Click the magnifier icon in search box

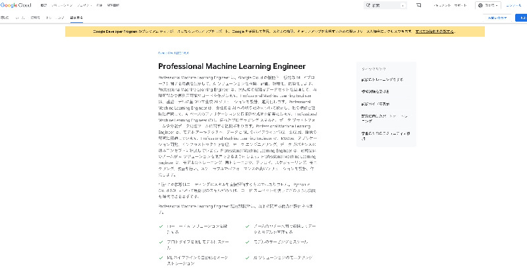click(369, 5)
